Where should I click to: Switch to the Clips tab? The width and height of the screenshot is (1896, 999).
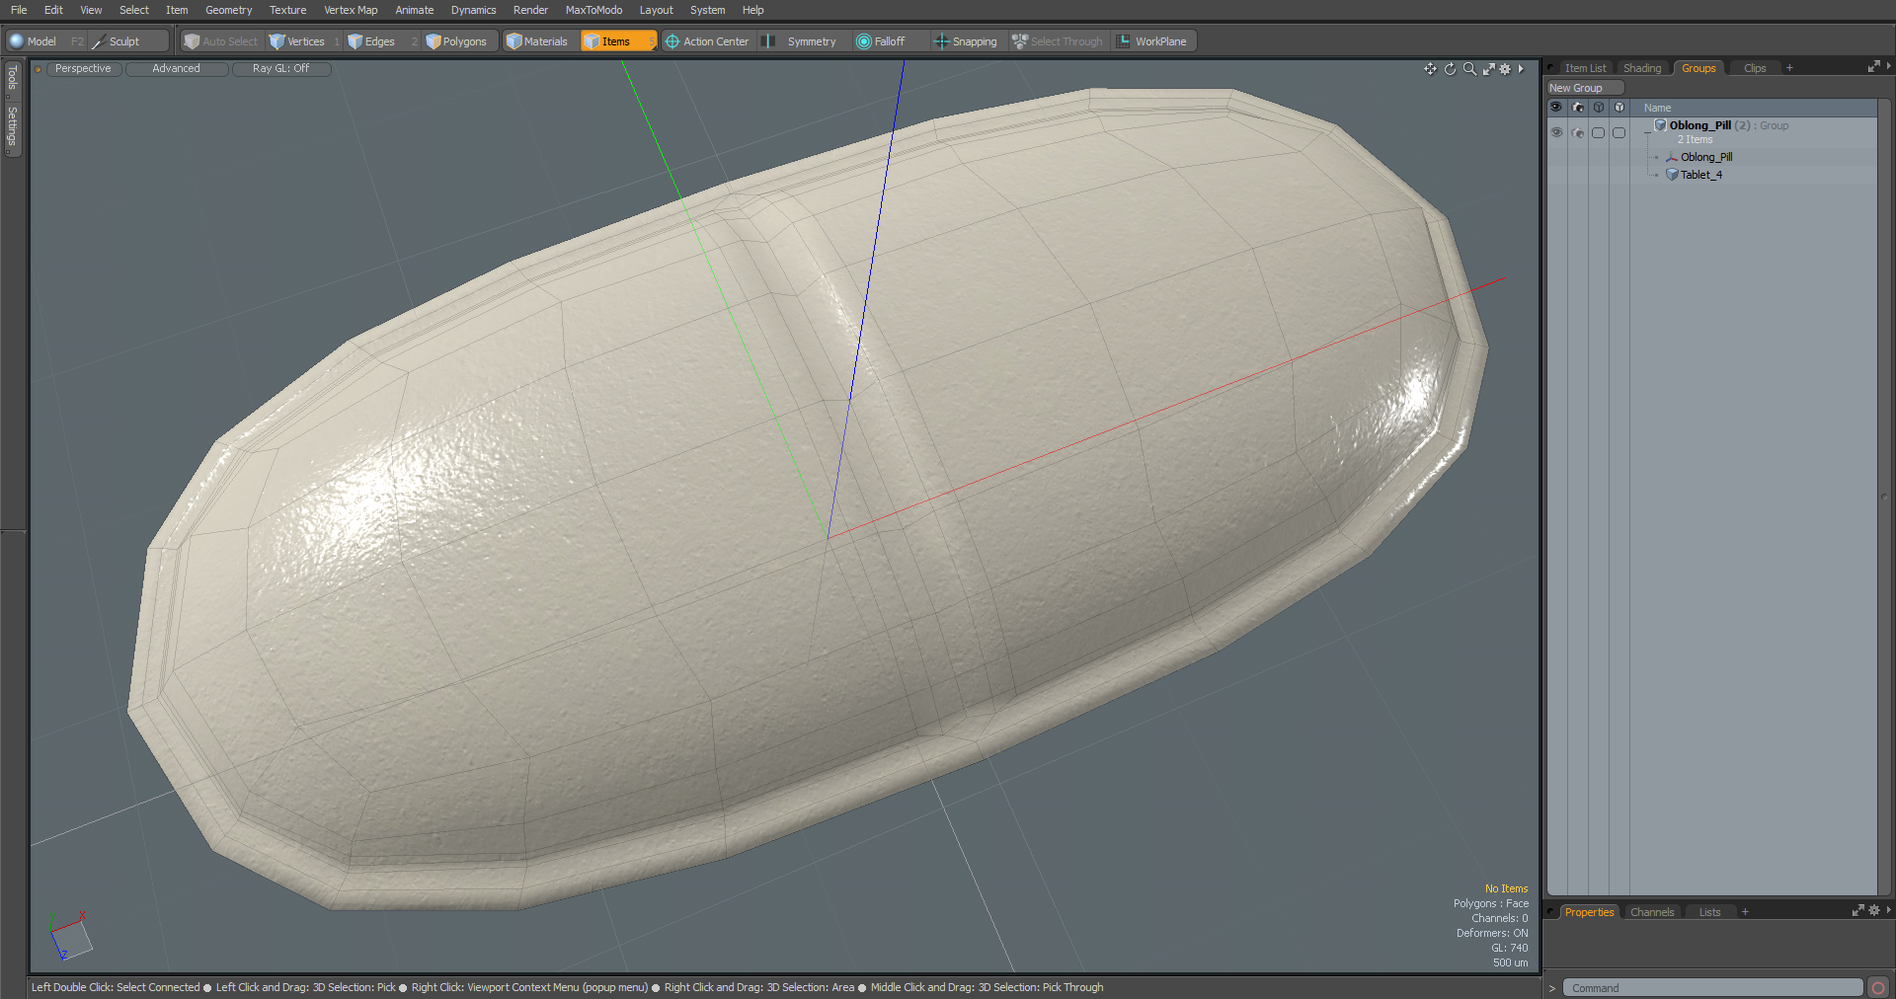pos(1755,68)
